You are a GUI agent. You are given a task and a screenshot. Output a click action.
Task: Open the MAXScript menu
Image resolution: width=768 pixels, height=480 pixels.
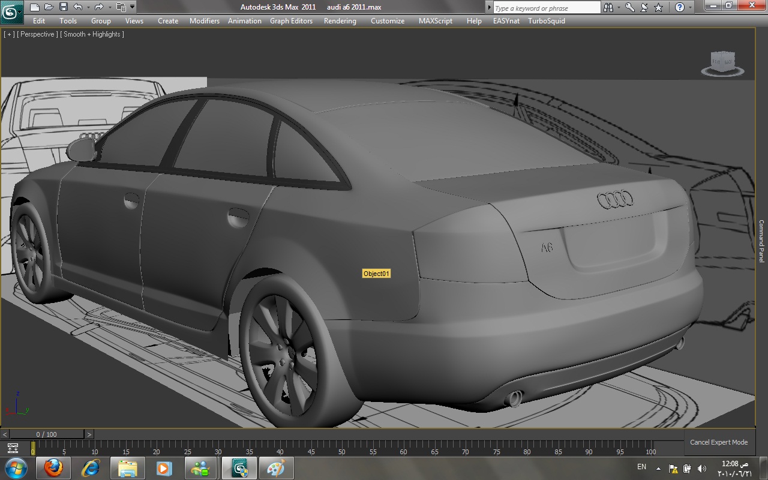click(x=436, y=21)
